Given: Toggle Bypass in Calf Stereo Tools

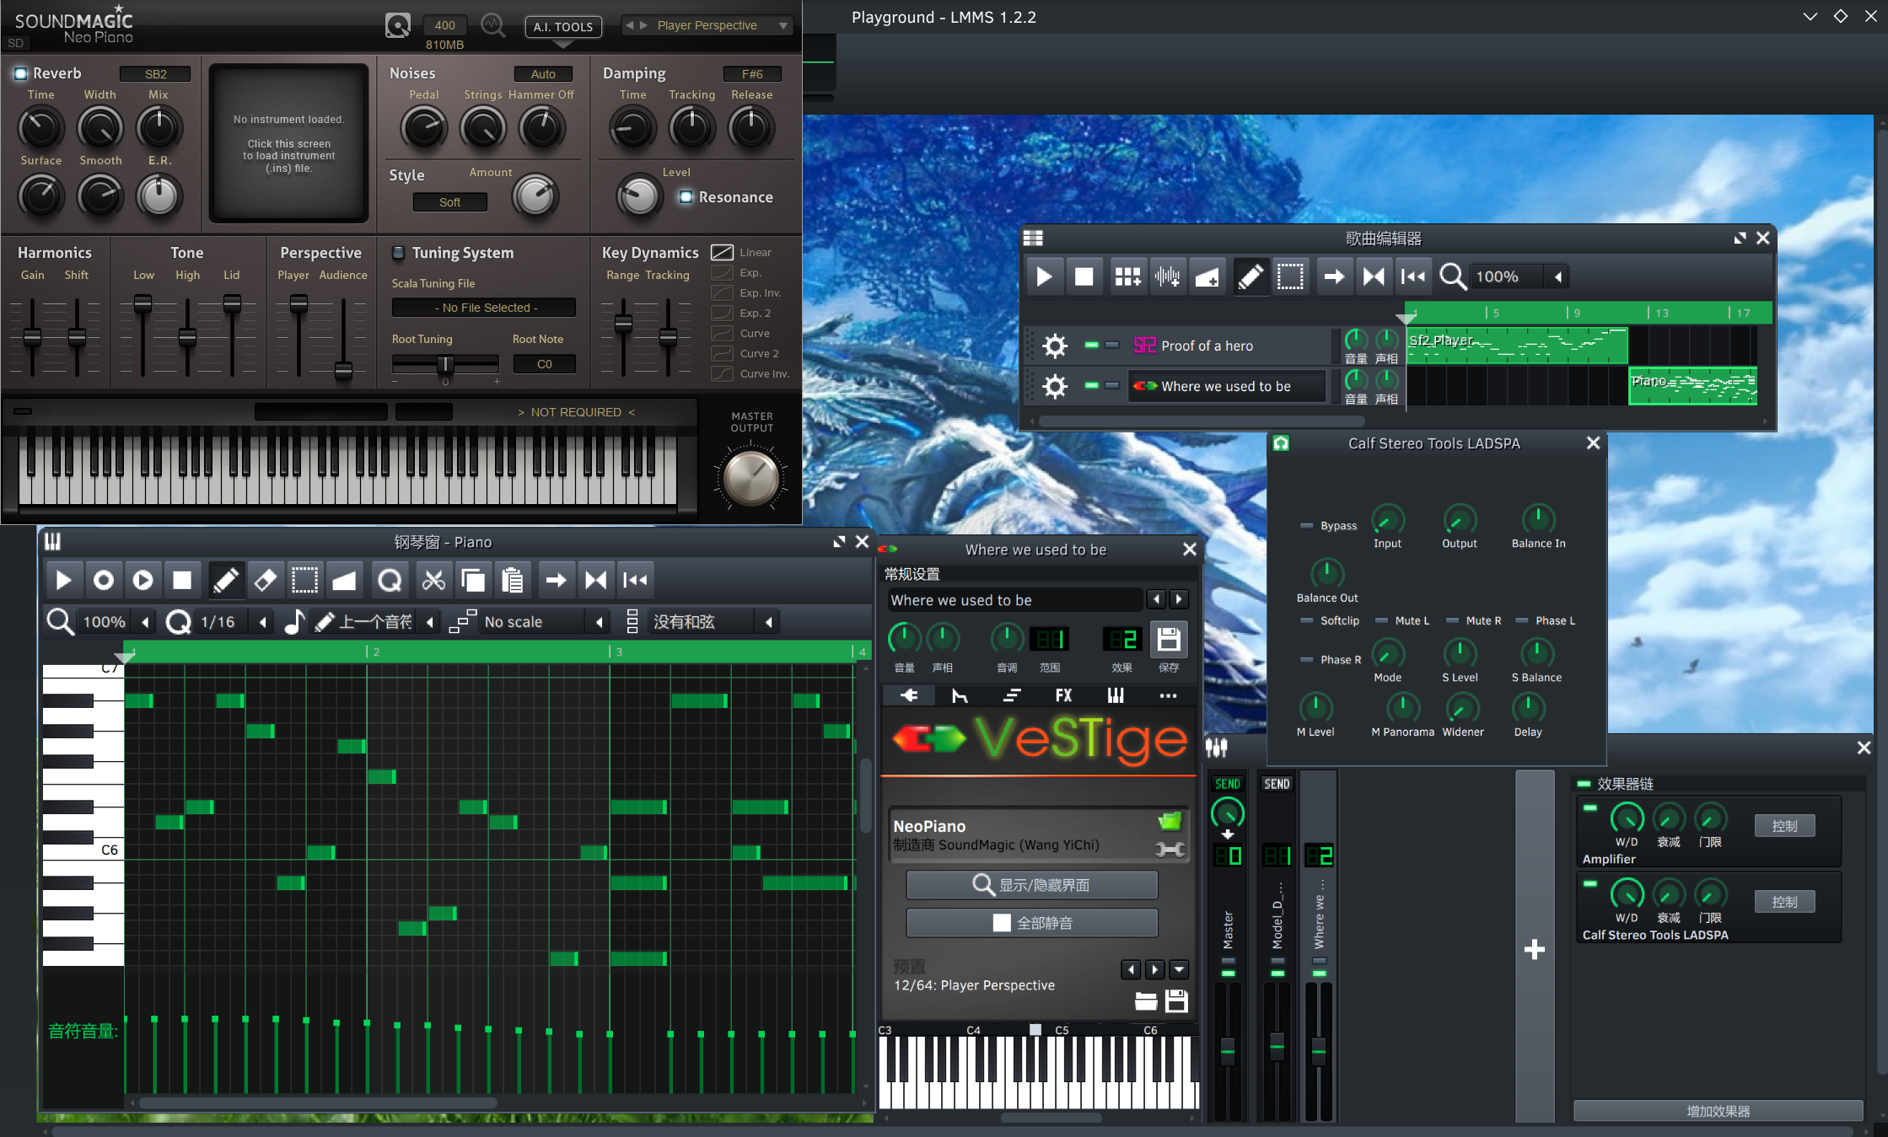Looking at the screenshot, I should [x=1307, y=525].
